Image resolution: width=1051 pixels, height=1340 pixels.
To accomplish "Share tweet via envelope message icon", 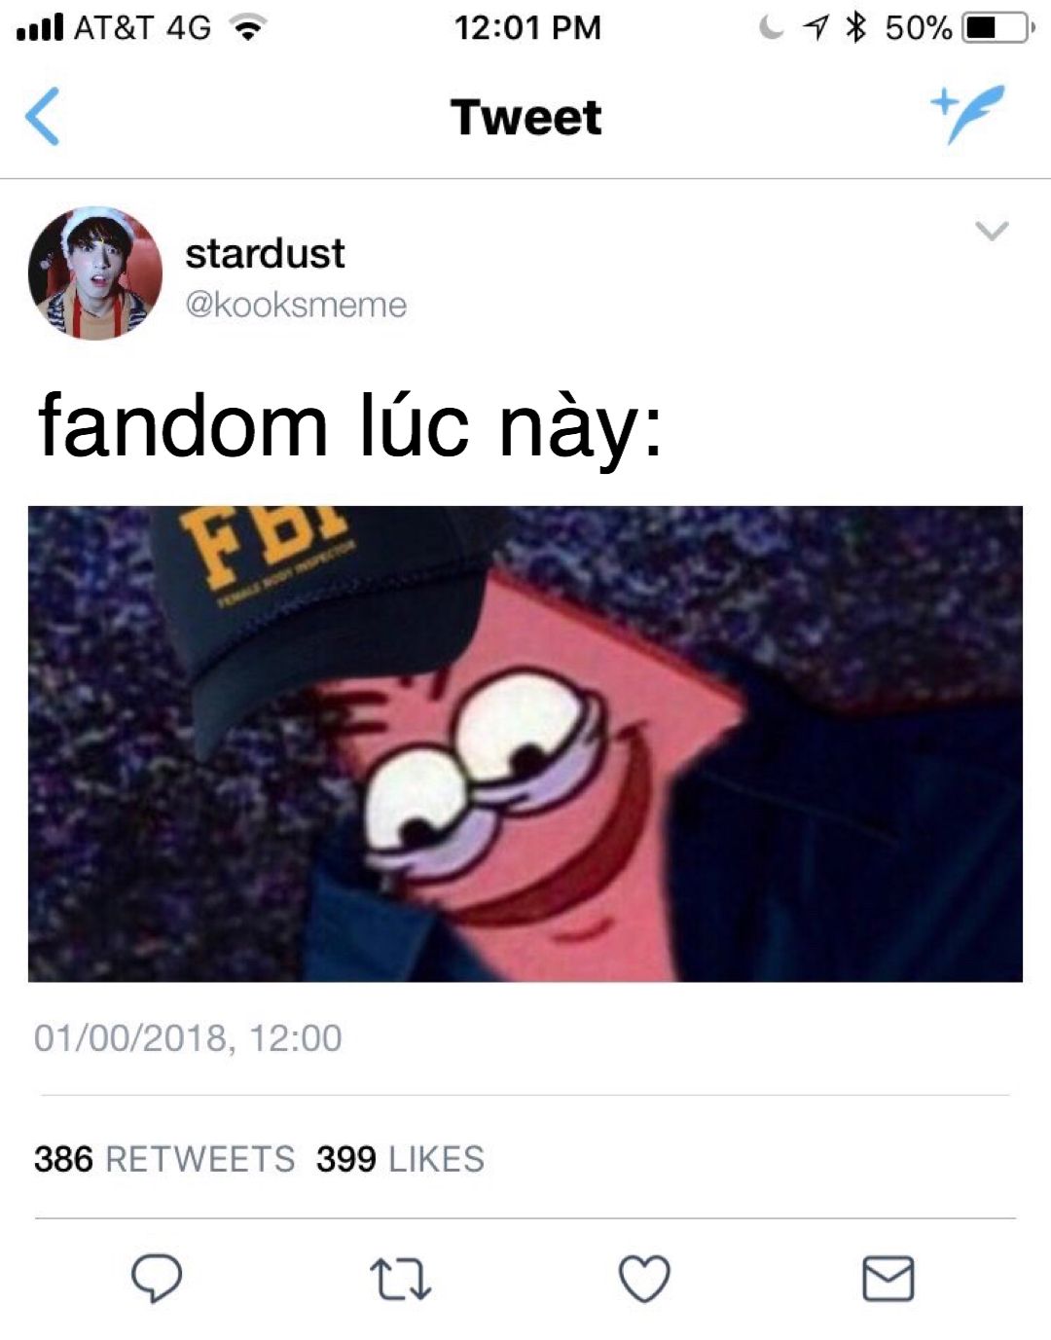I will (x=888, y=1279).
